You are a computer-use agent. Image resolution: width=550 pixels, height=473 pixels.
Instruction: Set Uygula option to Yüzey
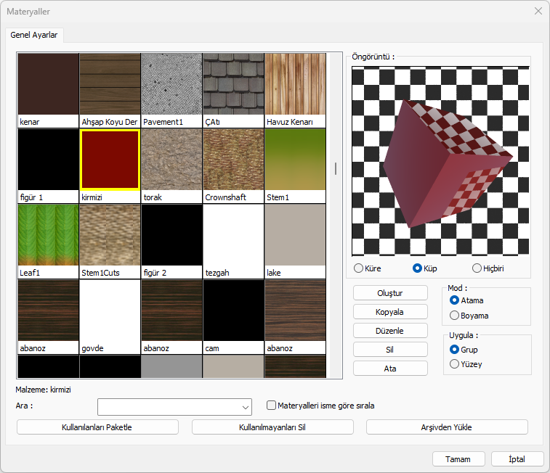[x=455, y=364]
